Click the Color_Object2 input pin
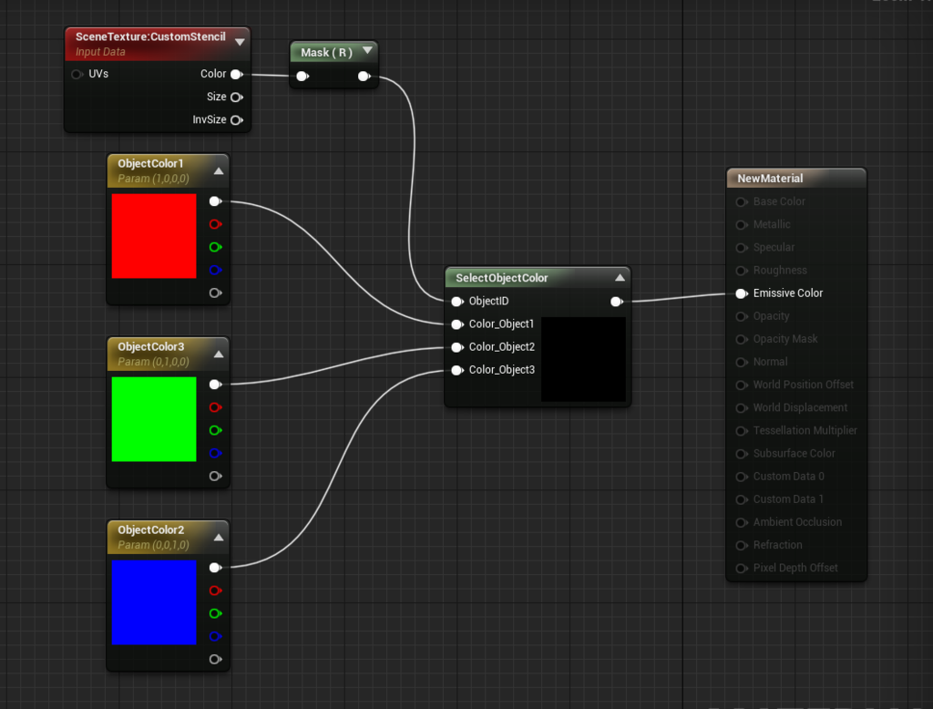 click(x=457, y=347)
